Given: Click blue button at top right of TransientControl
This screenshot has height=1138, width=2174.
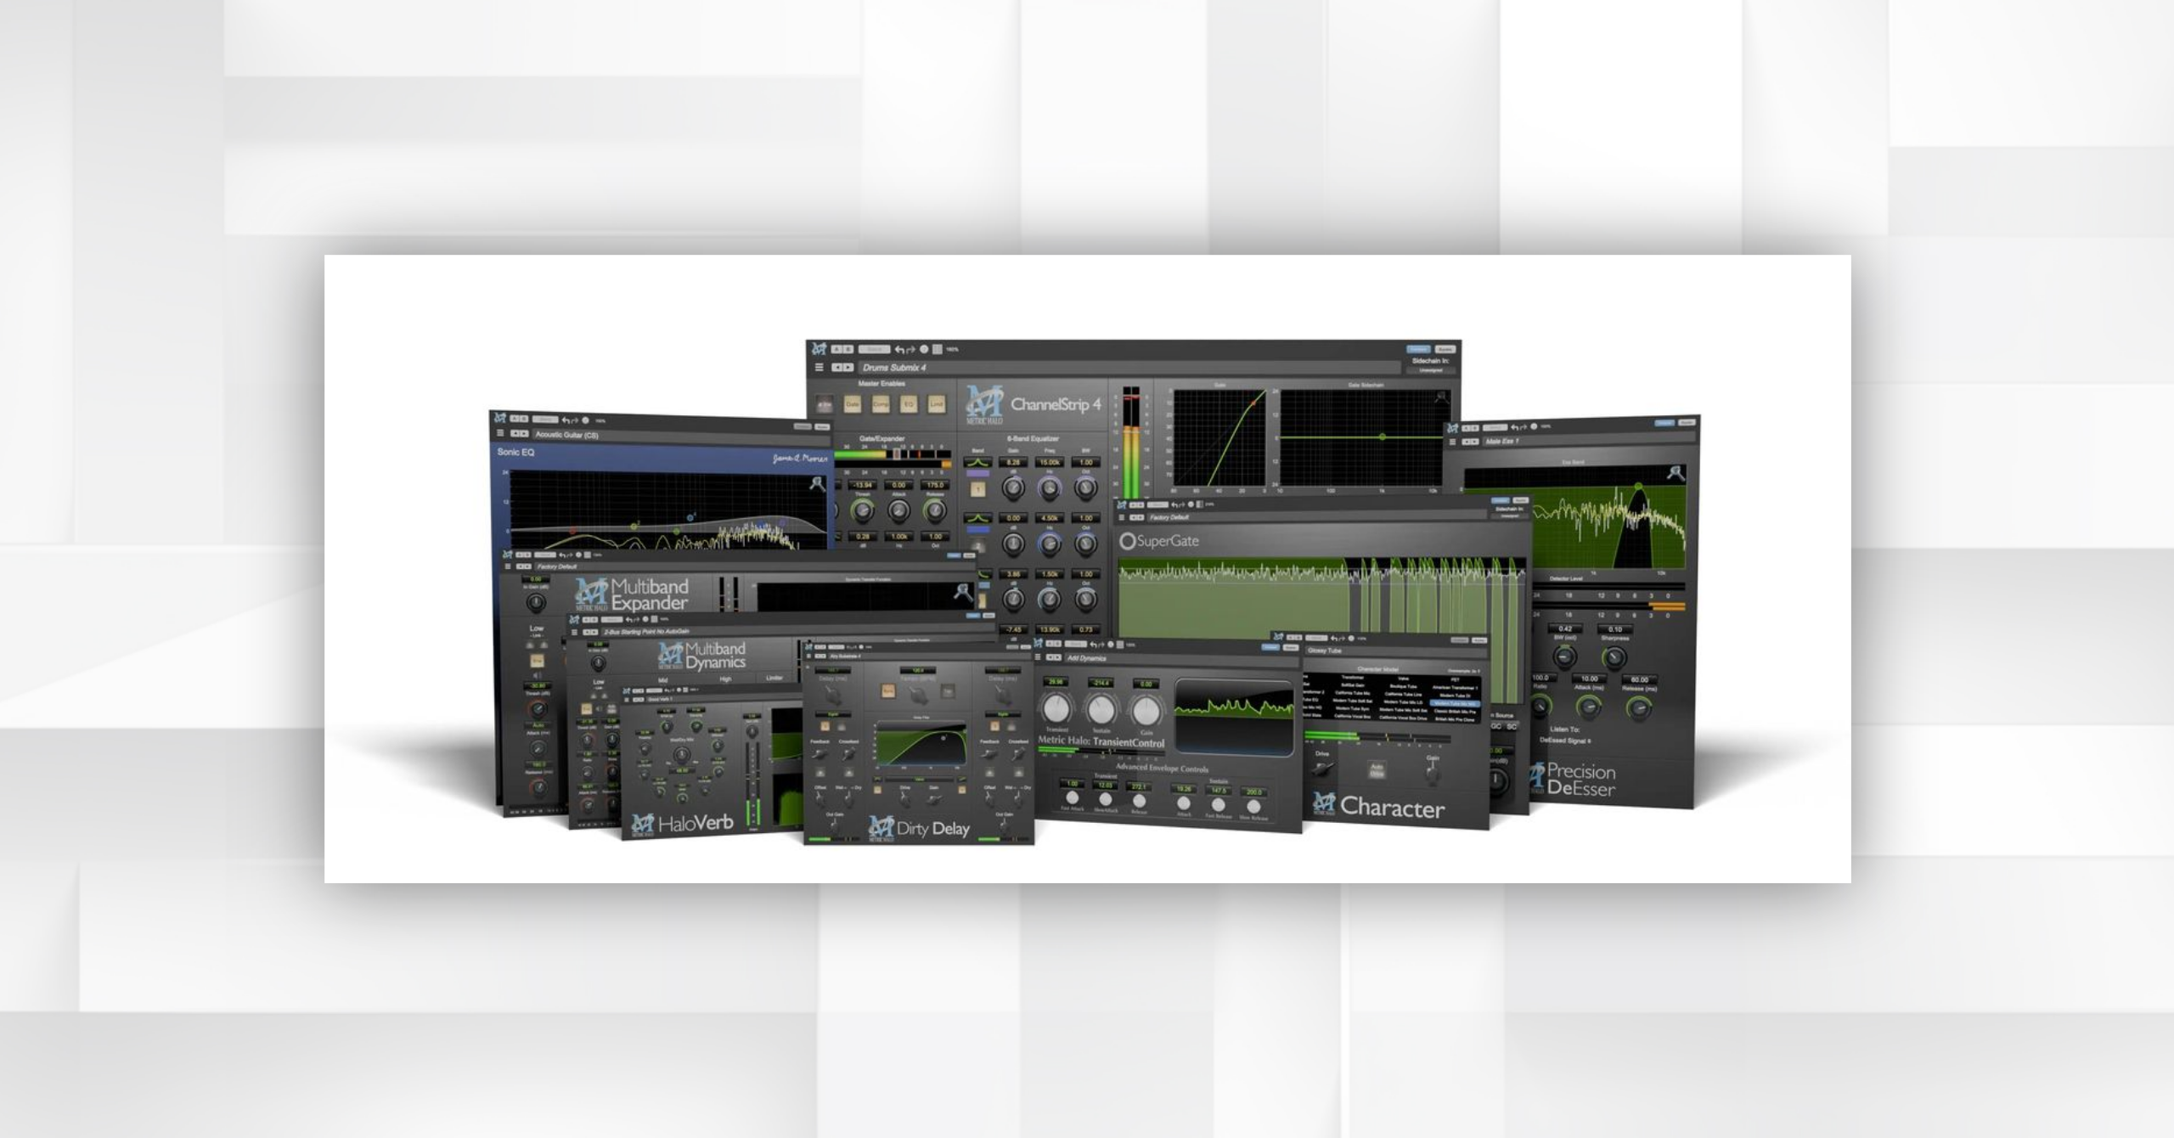Looking at the screenshot, I should coord(1270,647).
